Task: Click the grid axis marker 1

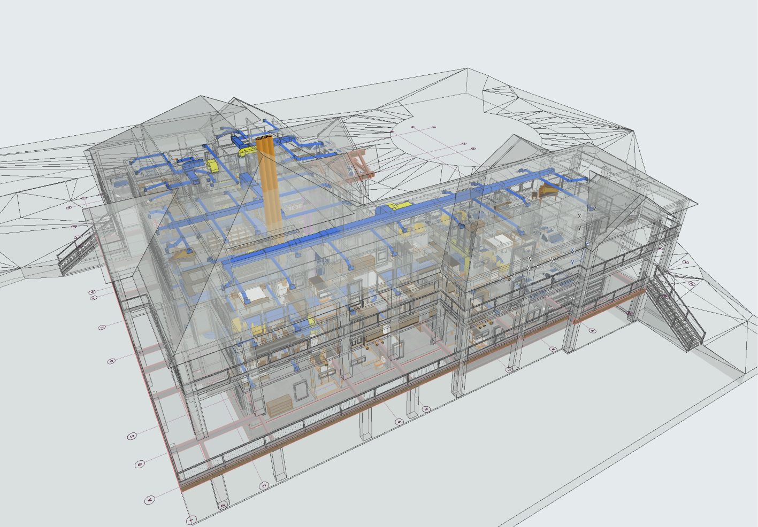Action: pos(192,520)
